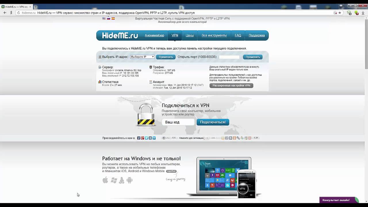
Task: Go back with the browser back arrow
Action: (5, 13)
